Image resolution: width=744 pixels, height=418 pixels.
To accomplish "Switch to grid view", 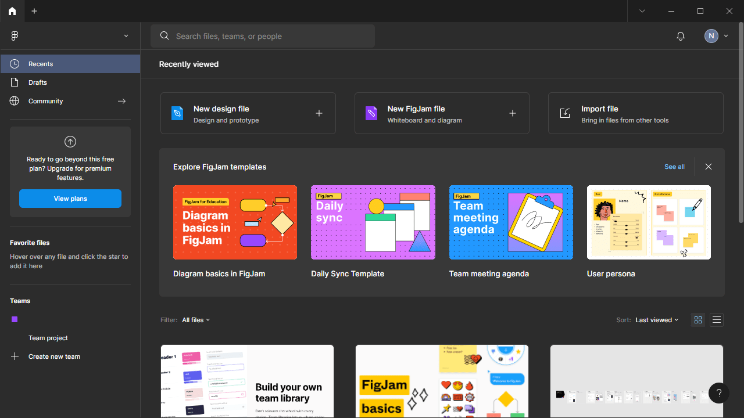I will tap(698, 320).
